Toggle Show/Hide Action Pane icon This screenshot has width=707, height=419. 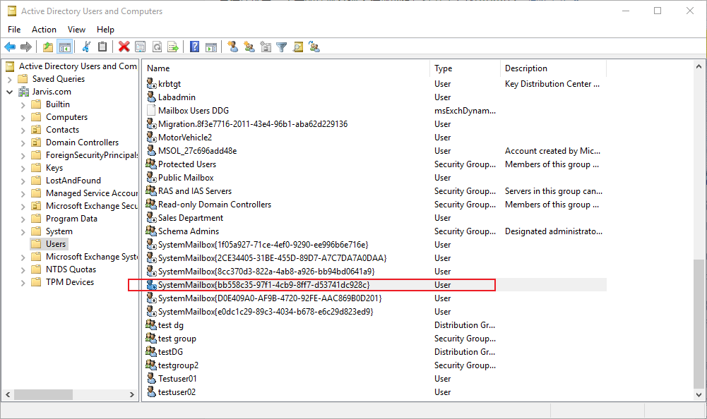(x=211, y=47)
